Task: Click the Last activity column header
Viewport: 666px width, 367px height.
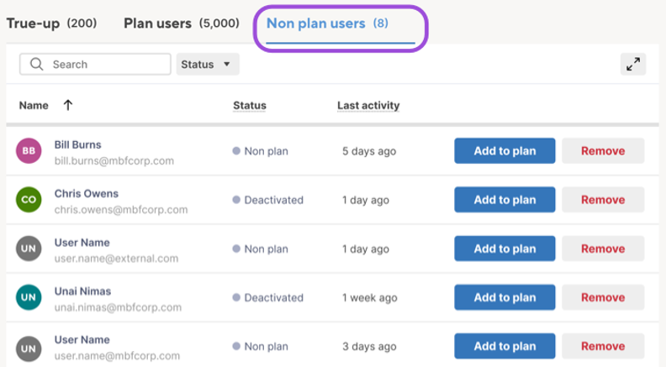Action: 368,105
